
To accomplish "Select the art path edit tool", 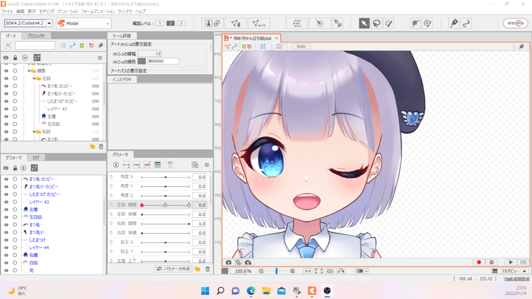I will [466, 23].
